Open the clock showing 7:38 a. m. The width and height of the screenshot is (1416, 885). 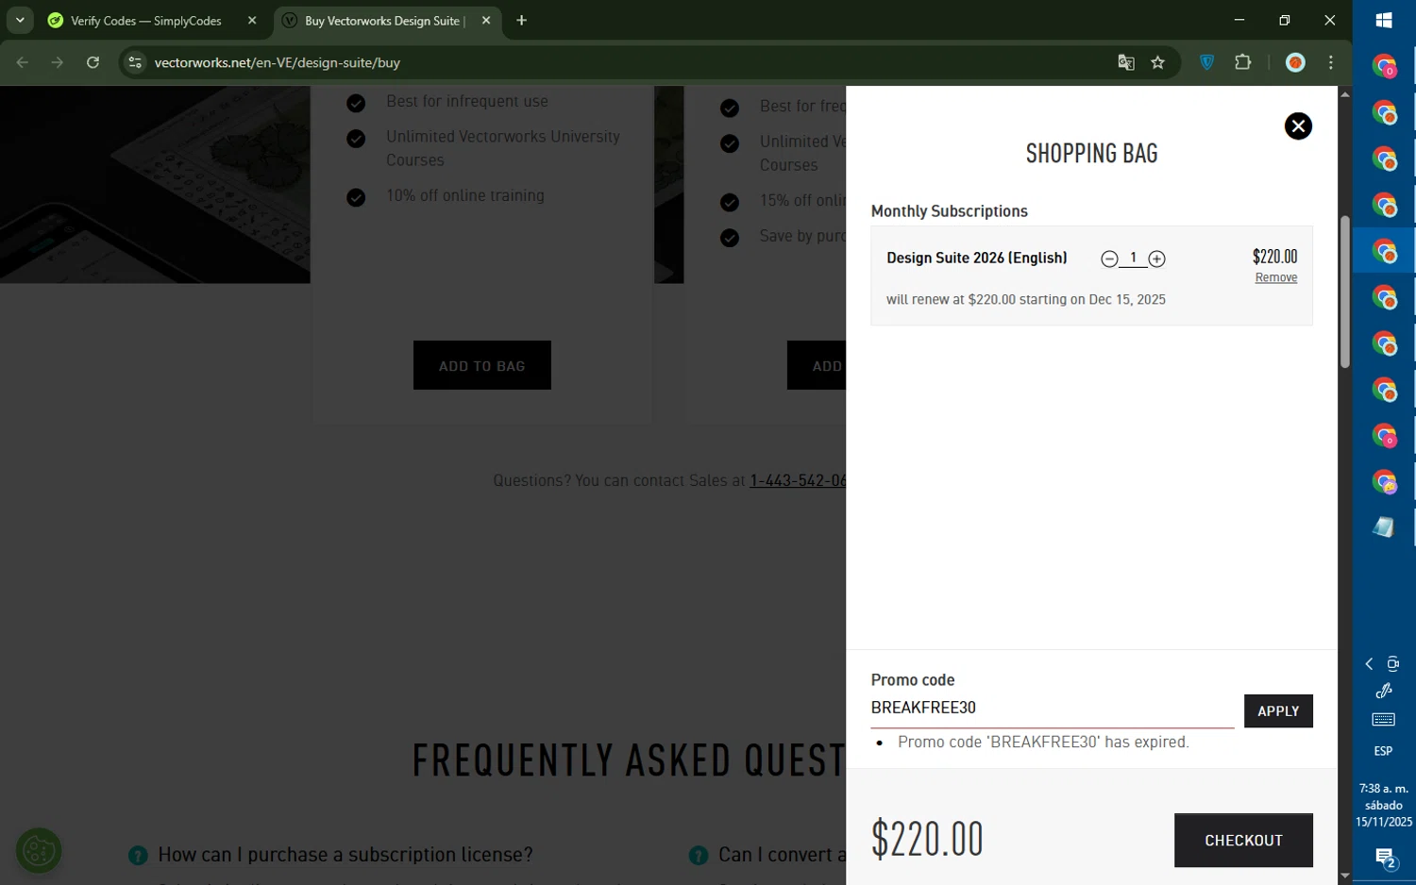point(1384,805)
